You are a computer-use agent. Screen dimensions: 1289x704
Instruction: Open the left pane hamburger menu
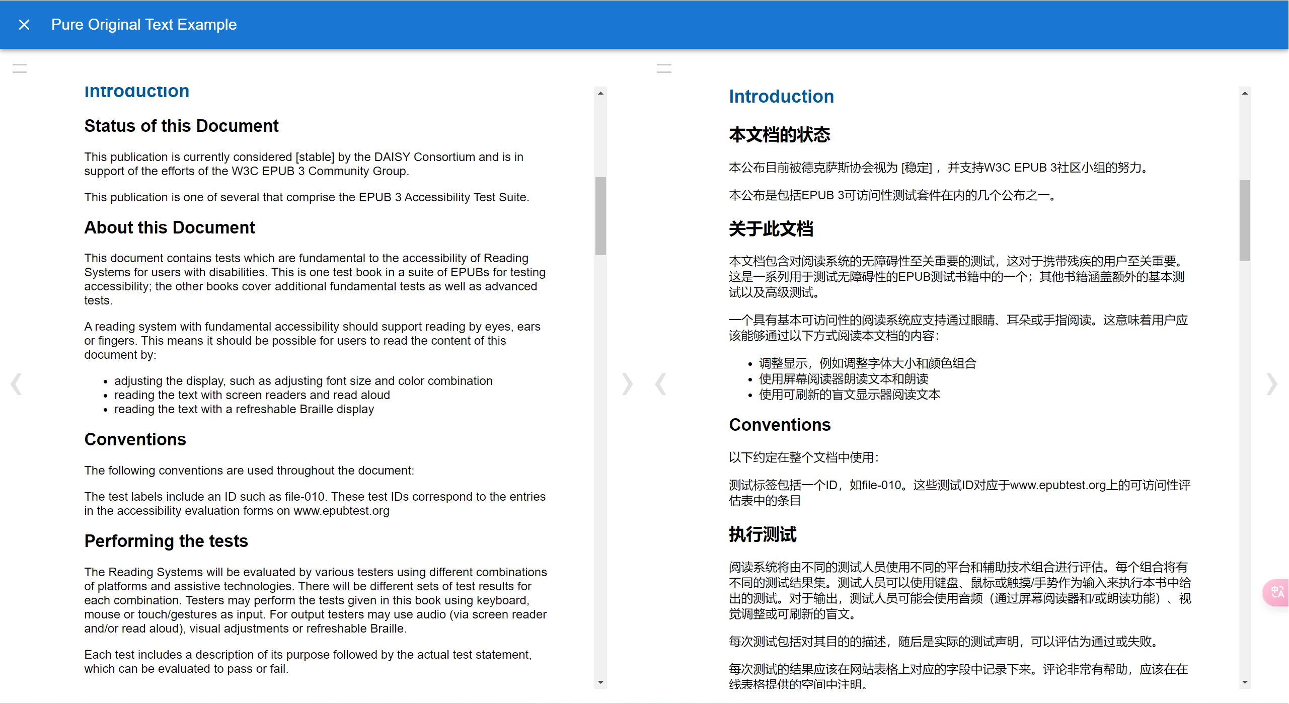(x=20, y=69)
